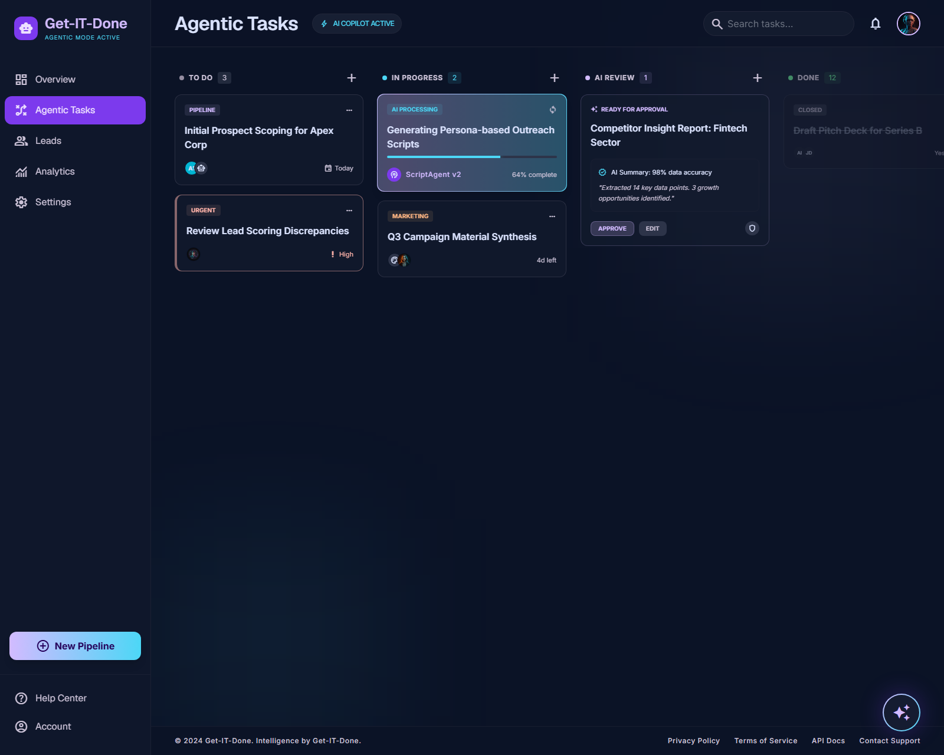Click the assignee avatar on Lead Scoring card
The width and height of the screenshot is (944, 755).
194,254
